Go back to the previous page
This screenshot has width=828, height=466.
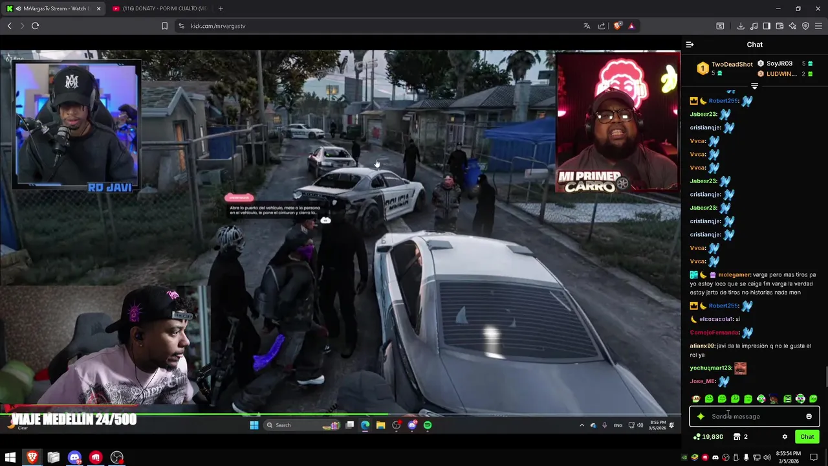click(9, 26)
